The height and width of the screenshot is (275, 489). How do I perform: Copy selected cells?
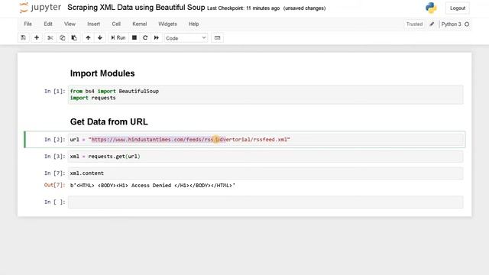(62, 37)
